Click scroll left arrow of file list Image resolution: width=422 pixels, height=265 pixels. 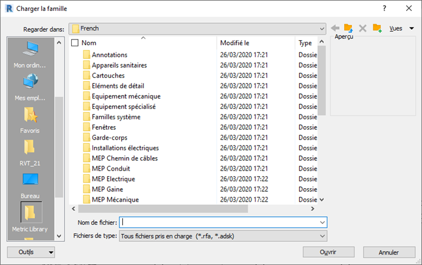(x=74, y=209)
